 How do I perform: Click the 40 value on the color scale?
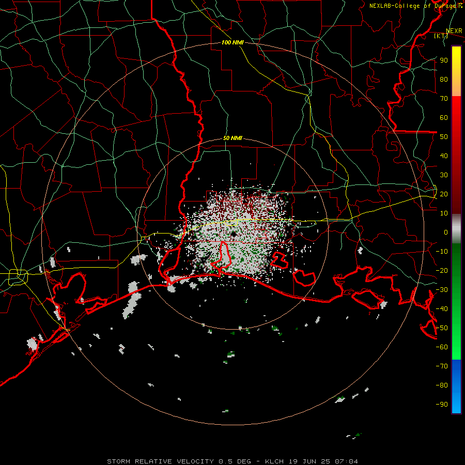point(444,156)
